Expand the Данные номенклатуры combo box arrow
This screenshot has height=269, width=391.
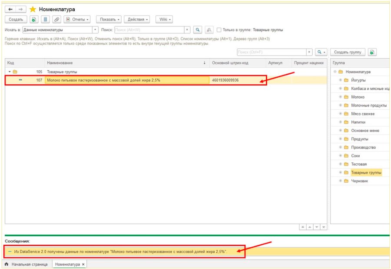95,30
